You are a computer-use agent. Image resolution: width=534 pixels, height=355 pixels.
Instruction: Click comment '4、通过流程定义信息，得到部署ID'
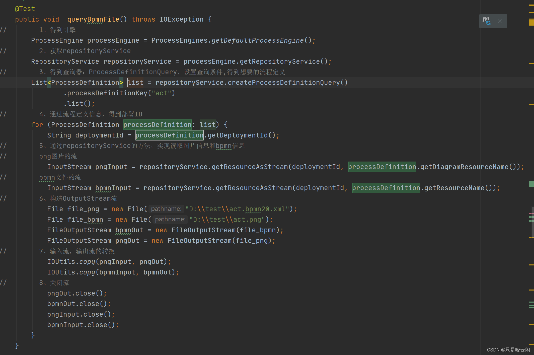pyautogui.click(x=91, y=114)
